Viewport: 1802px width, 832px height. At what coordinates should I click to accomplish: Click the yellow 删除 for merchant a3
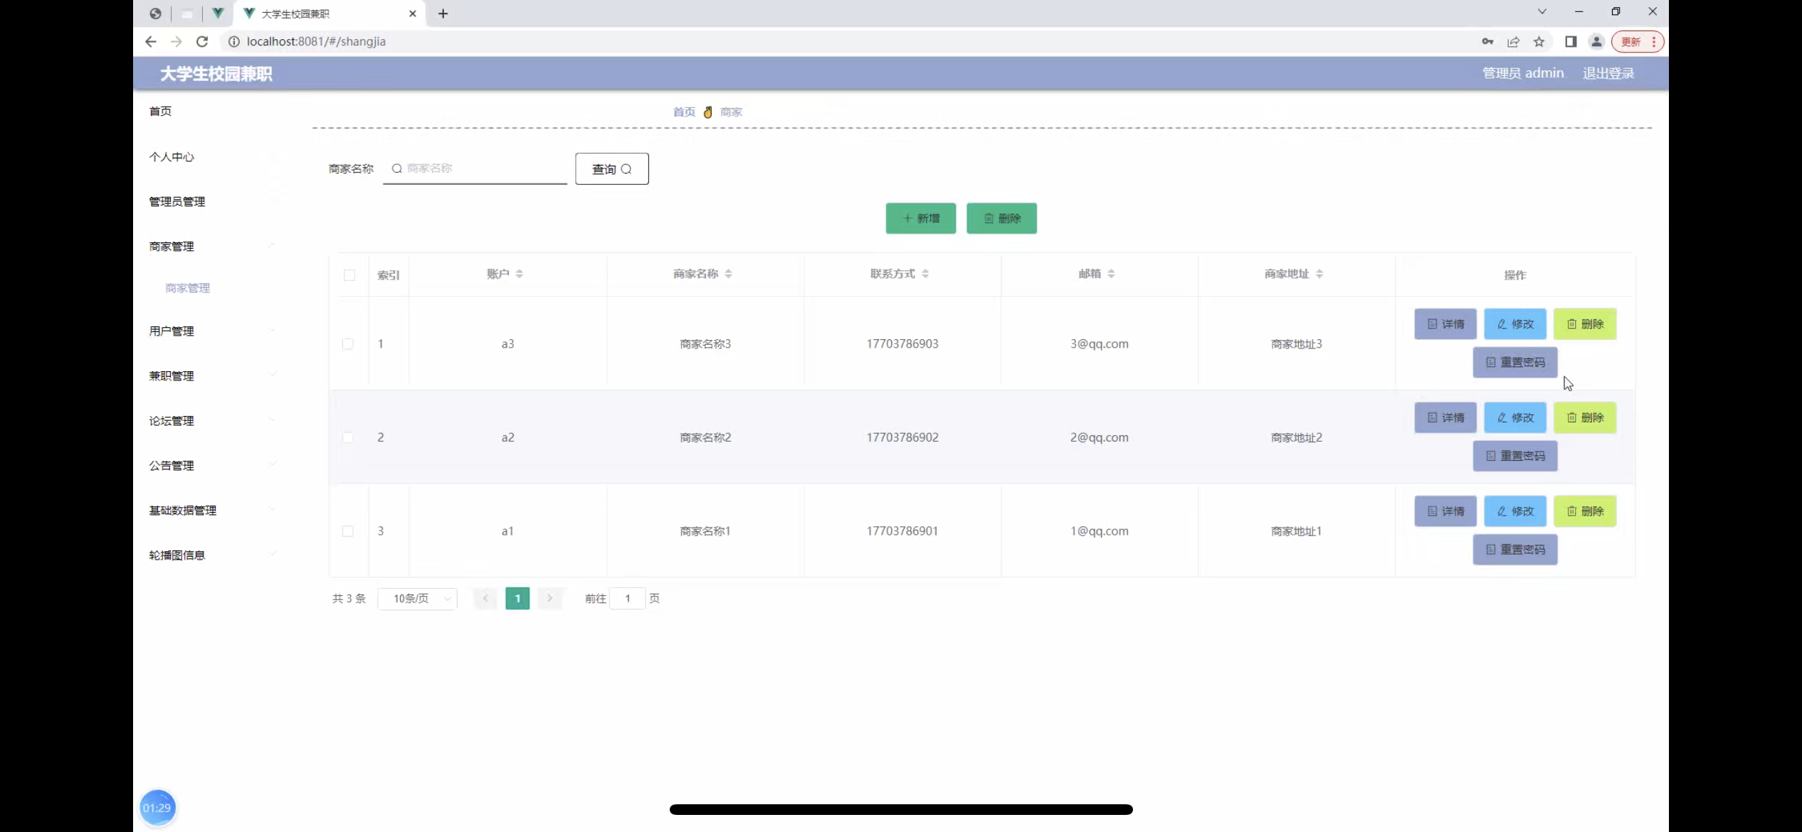[1585, 324]
